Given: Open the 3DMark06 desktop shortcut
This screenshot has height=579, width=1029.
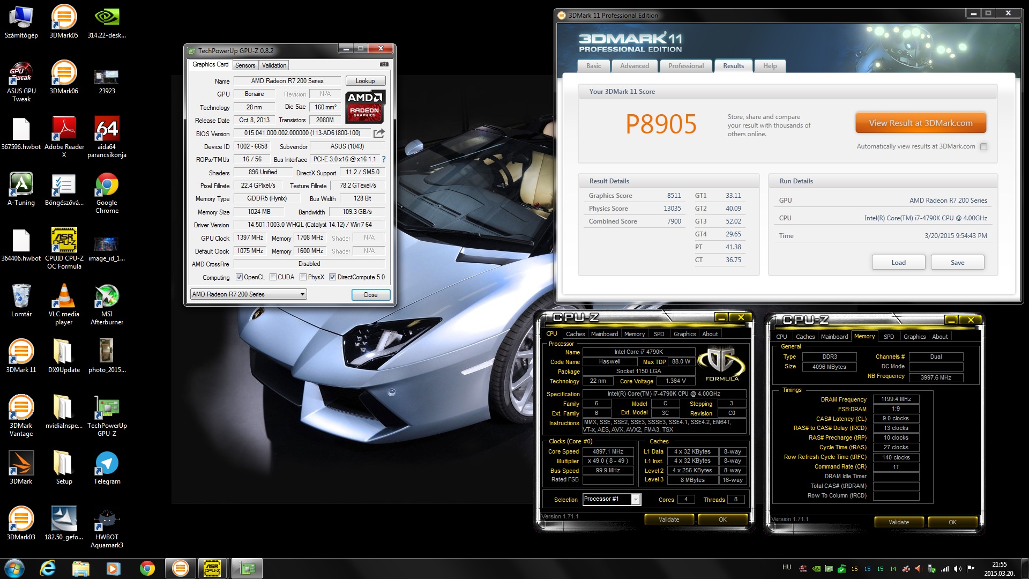Looking at the screenshot, I should [64, 77].
